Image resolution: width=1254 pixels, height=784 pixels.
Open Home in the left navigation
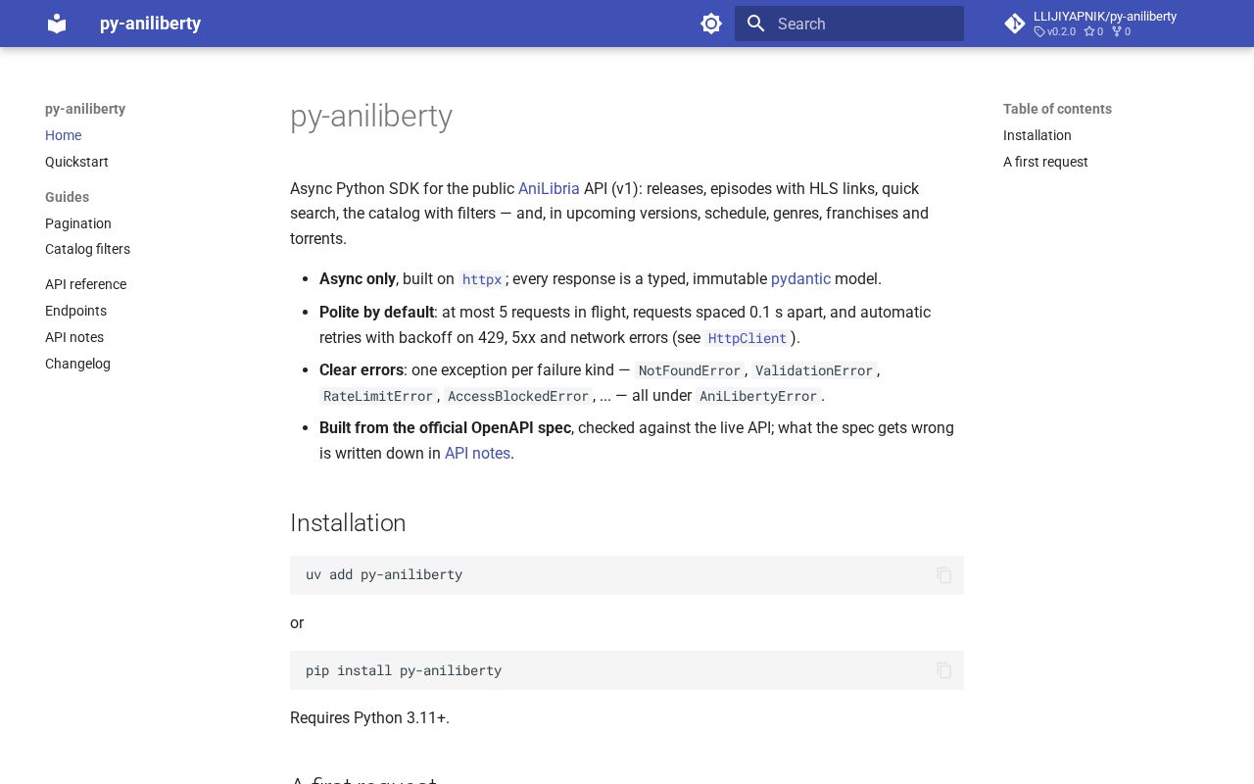[63, 135]
